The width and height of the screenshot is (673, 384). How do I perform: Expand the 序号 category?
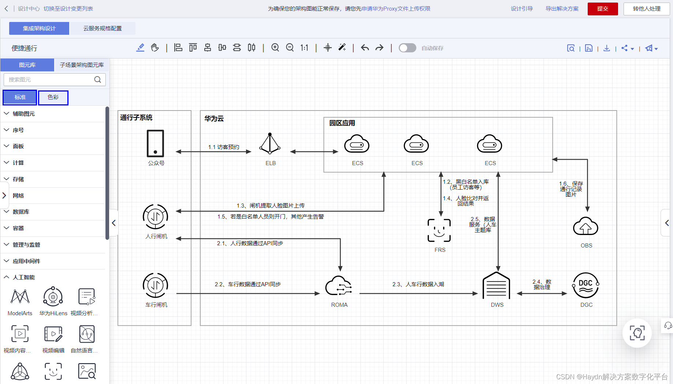pyautogui.click(x=53, y=130)
